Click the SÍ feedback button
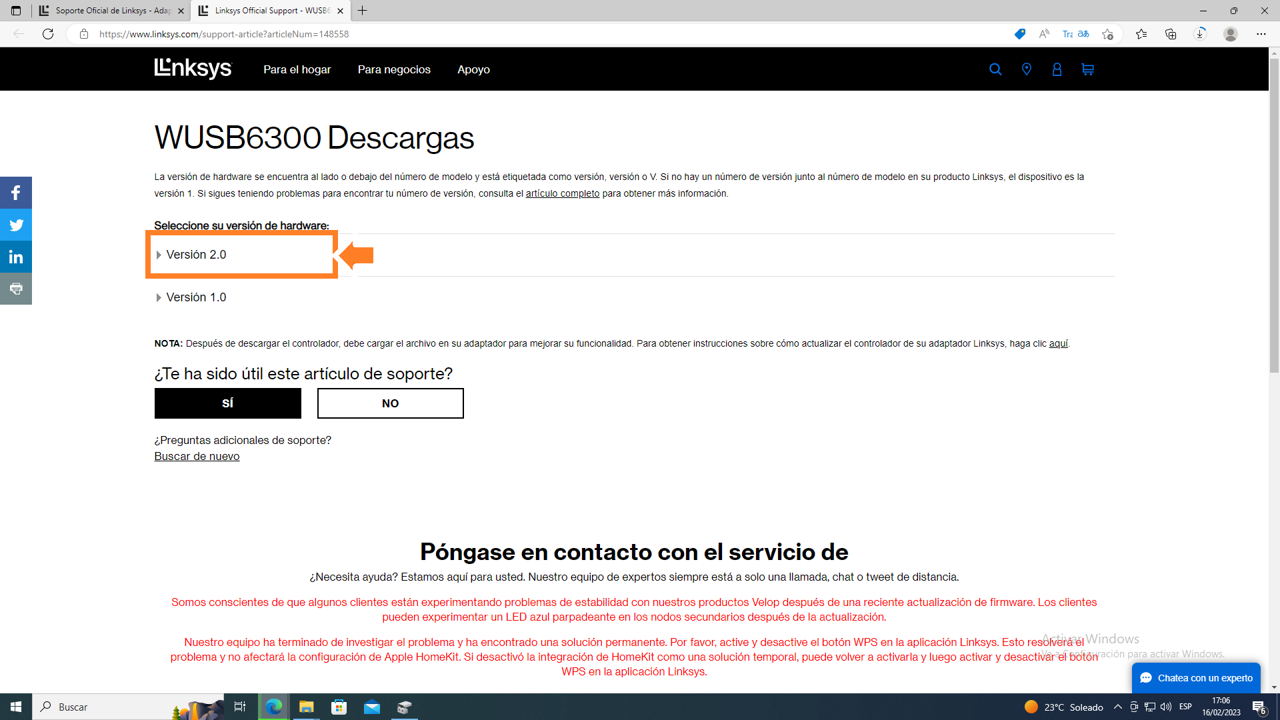The image size is (1280, 720). tap(227, 403)
